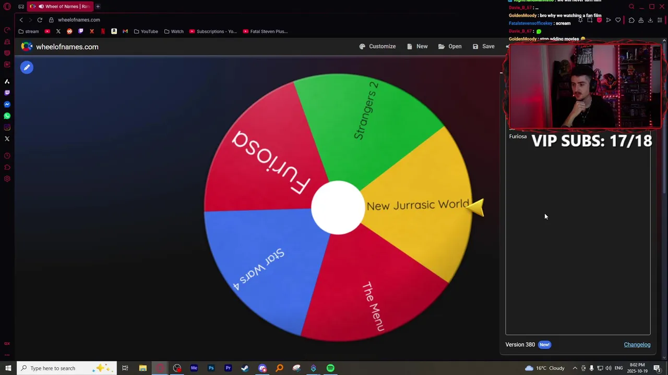
Task: Open the Customize options
Action: tap(377, 46)
